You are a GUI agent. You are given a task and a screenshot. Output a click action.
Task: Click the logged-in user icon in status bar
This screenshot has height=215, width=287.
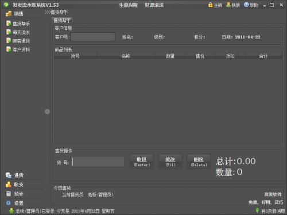[x=11, y=211]
